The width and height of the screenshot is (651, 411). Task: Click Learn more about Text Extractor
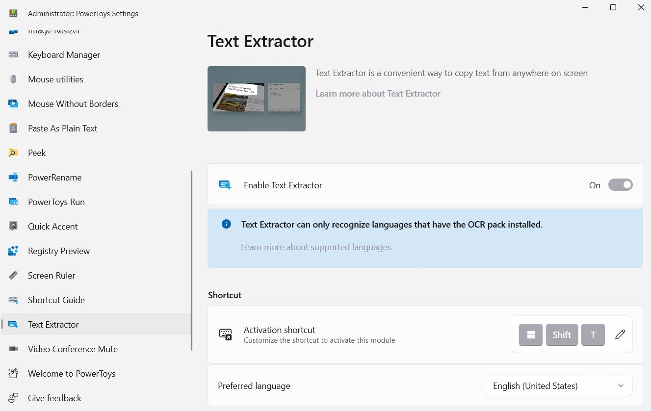(x=378, y=93)
